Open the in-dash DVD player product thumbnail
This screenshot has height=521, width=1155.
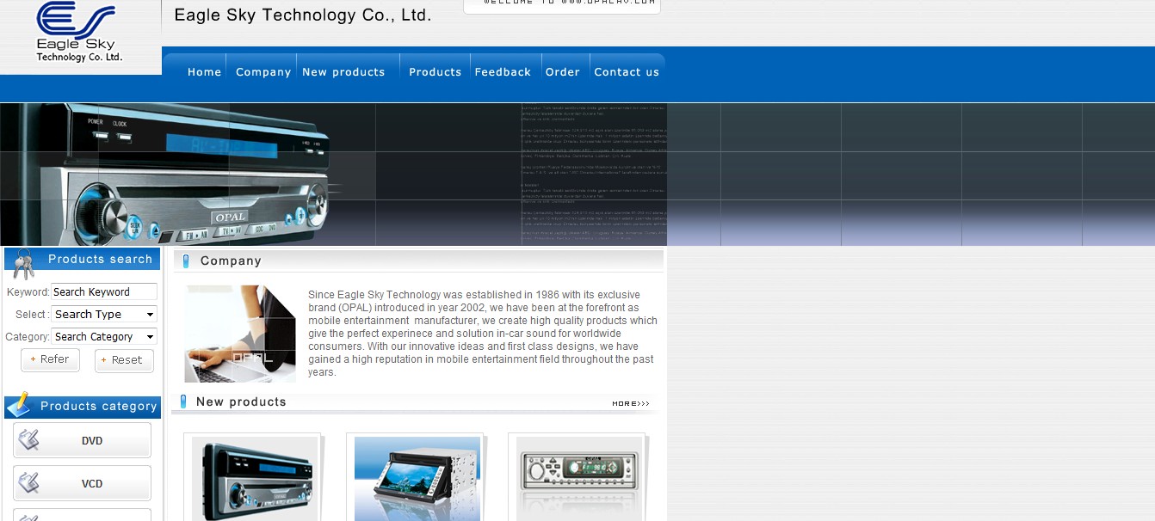(255, 479)
